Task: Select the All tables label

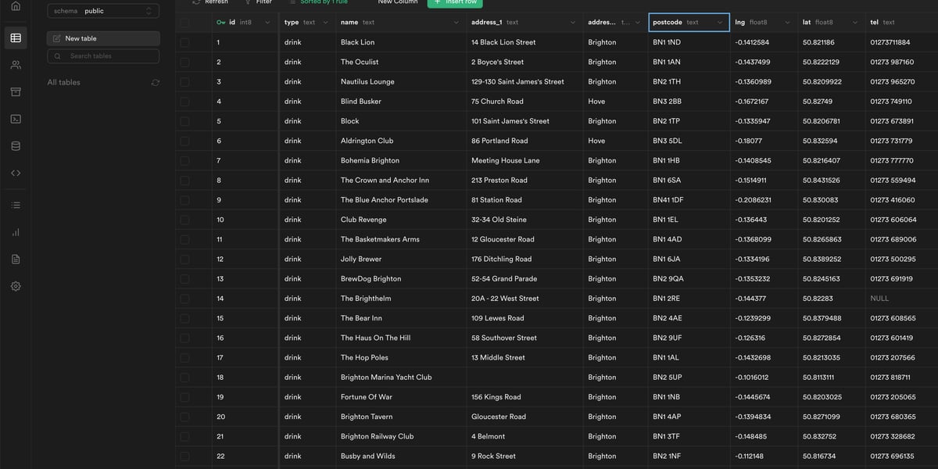Action: [x=63, y=82]
